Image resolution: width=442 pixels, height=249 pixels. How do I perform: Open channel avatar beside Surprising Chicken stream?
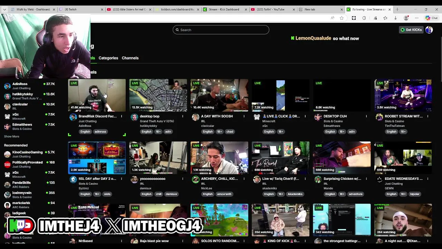(318, 179)
